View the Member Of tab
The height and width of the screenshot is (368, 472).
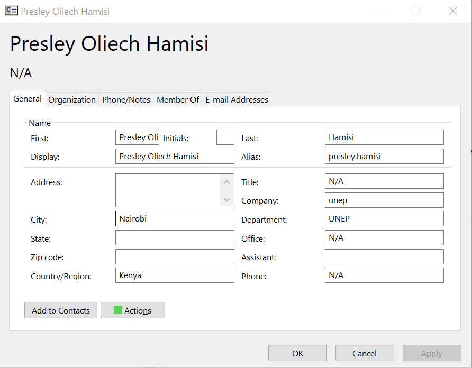[178, 99]
